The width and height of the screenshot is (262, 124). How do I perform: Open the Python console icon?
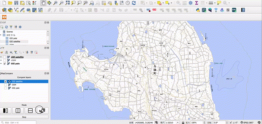(x=198, y=10)
